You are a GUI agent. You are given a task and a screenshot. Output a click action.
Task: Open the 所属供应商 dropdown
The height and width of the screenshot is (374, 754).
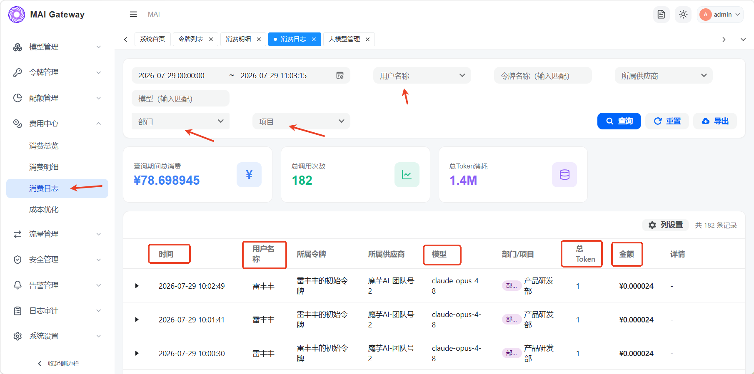[x=664, y=75]
